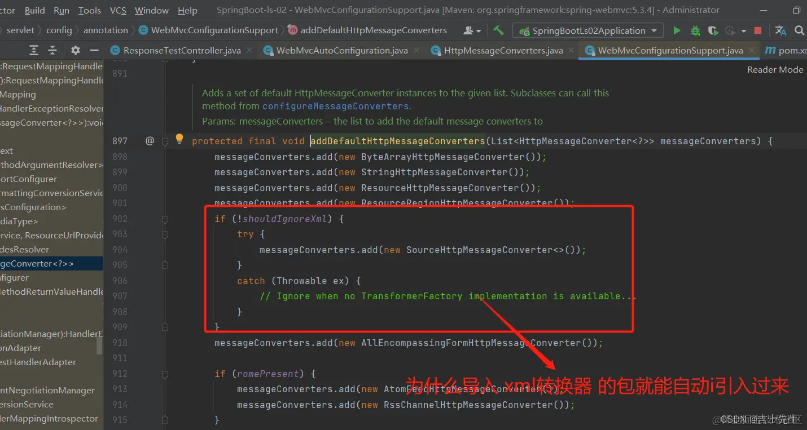Open the Tools menu
Image resolution: width=807 pixels, height=430 pixels.
point(90,10)
